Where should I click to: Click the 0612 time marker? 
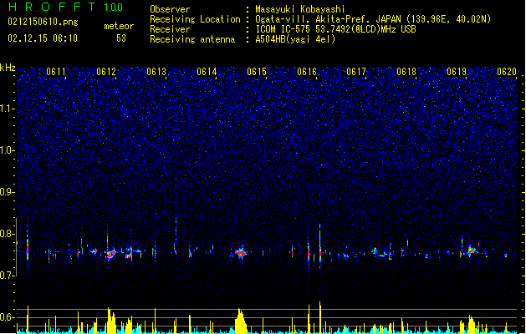pos(106,72)
